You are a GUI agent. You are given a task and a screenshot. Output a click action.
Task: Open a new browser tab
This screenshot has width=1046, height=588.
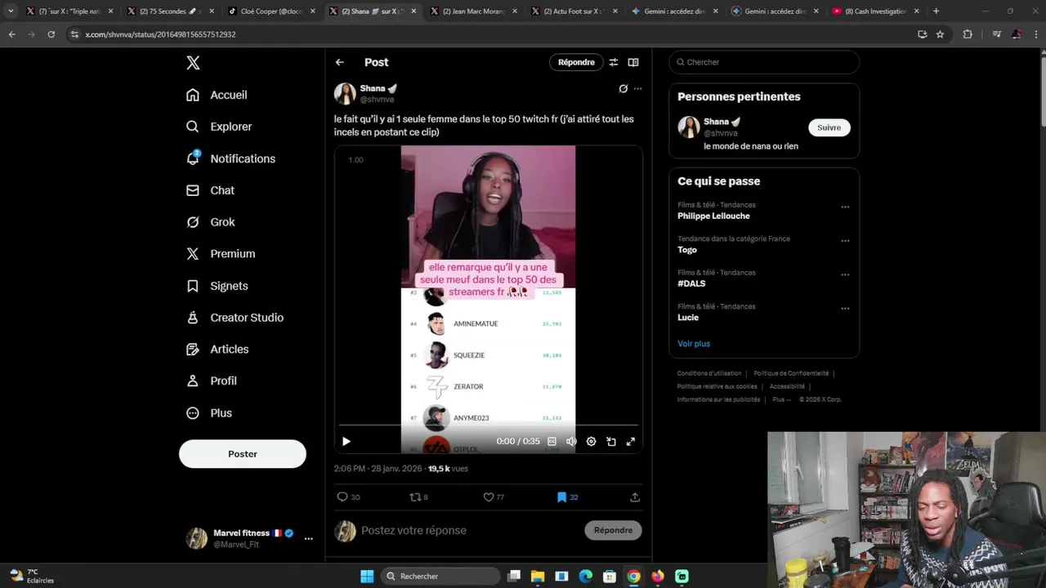[x=936, y=11]
